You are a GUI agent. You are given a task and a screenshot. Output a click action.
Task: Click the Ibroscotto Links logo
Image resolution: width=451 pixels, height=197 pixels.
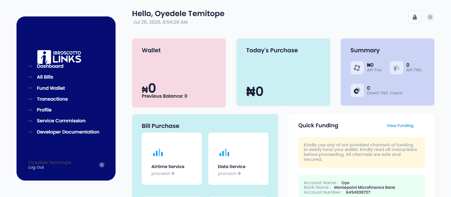coord(59,57)
